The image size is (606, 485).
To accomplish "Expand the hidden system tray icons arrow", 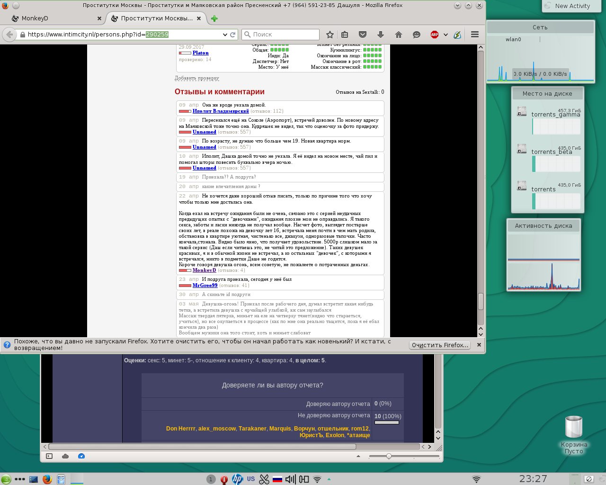I will click(329, 479).
